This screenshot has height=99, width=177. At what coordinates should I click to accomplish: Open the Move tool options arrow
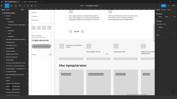[8, 6]
